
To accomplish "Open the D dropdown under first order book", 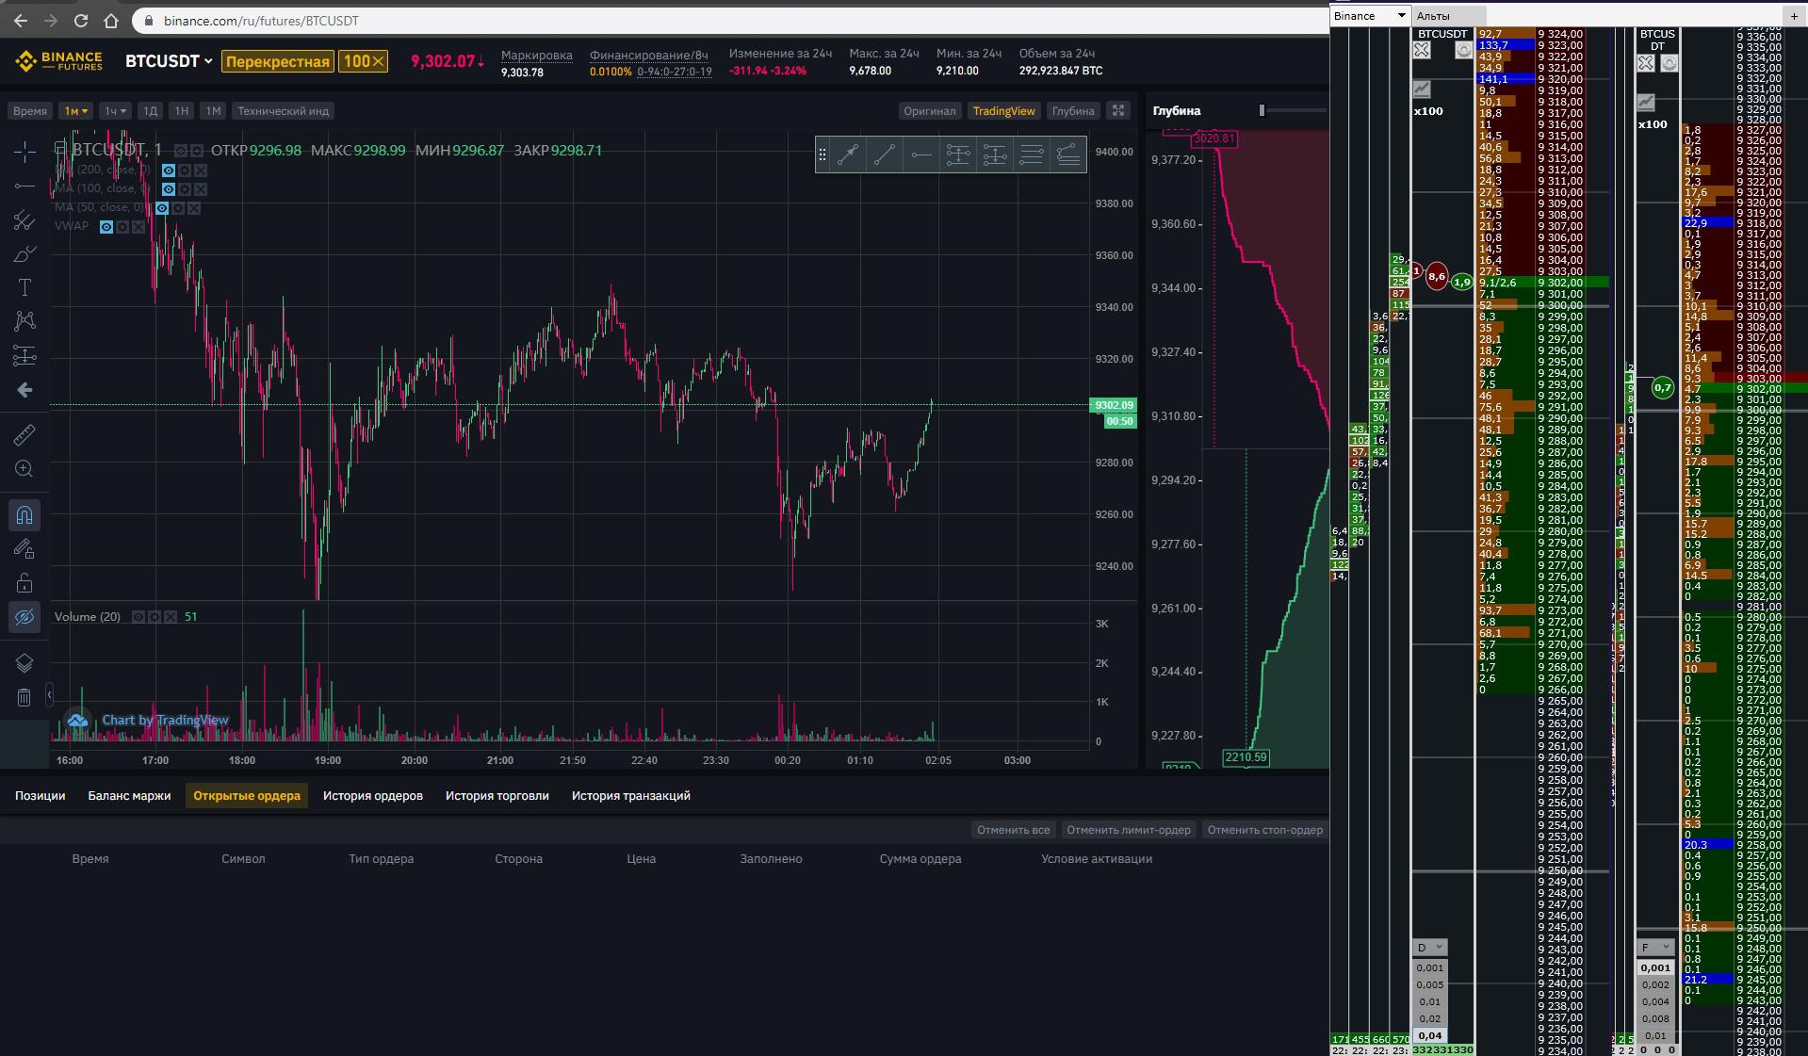I will click(1430, 948).
